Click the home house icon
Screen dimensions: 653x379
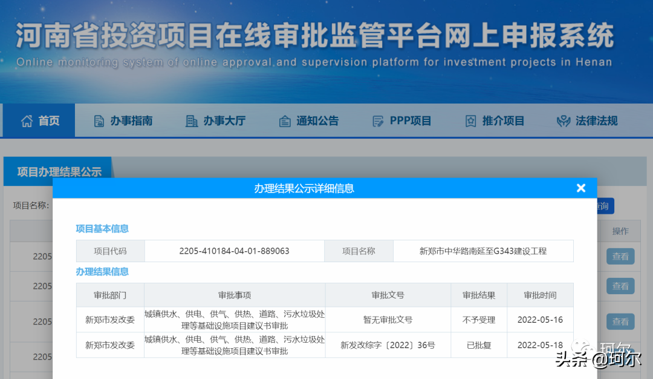point(27,121)
